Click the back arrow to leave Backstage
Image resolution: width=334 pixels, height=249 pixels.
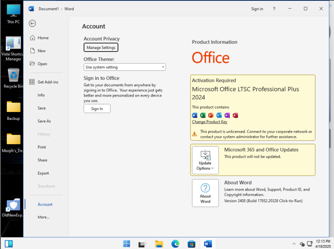coord(32,23)
